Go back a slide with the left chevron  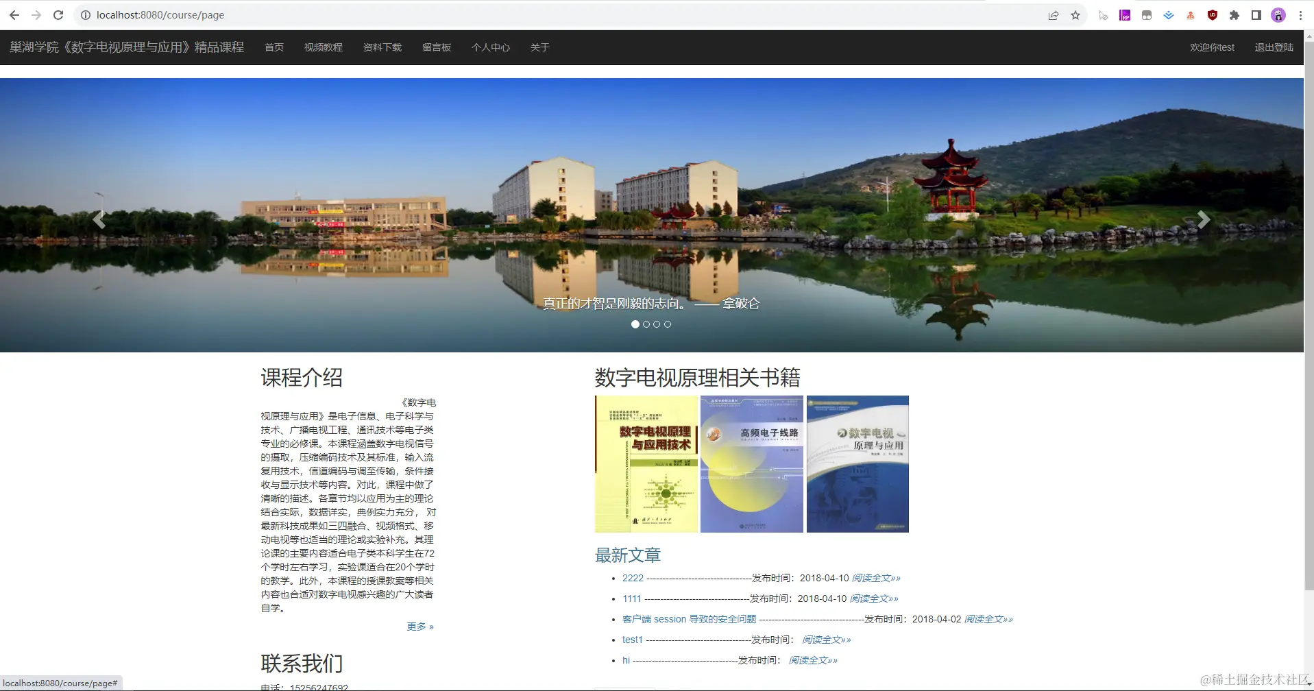tap(99, 219)
